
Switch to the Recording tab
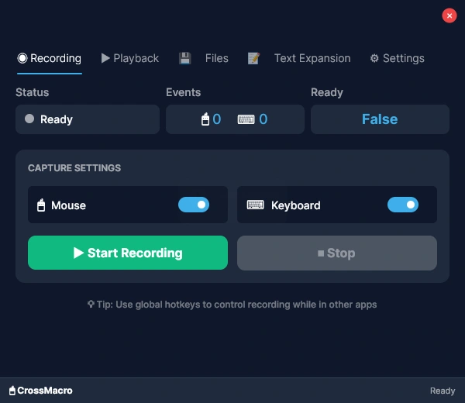pyautogui.click(x=50, y=58)
